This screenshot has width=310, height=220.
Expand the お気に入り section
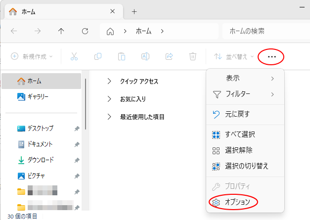pyautogui.click(x=109, y=99)
